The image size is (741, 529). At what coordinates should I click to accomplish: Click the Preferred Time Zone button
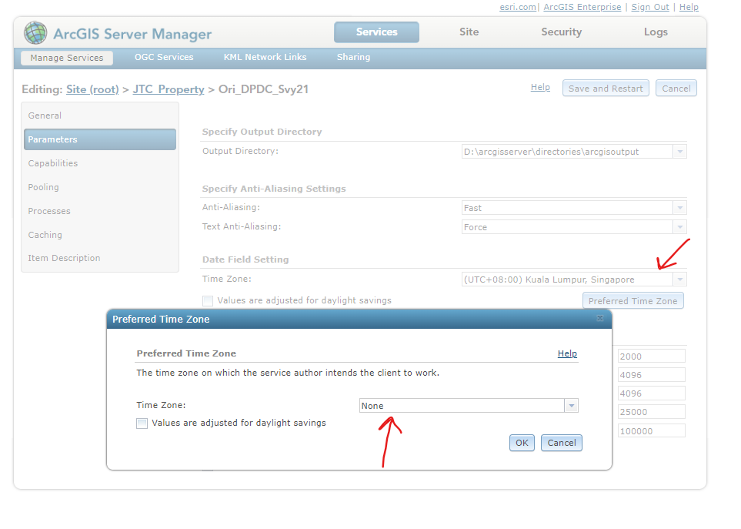tap(633, 300)
